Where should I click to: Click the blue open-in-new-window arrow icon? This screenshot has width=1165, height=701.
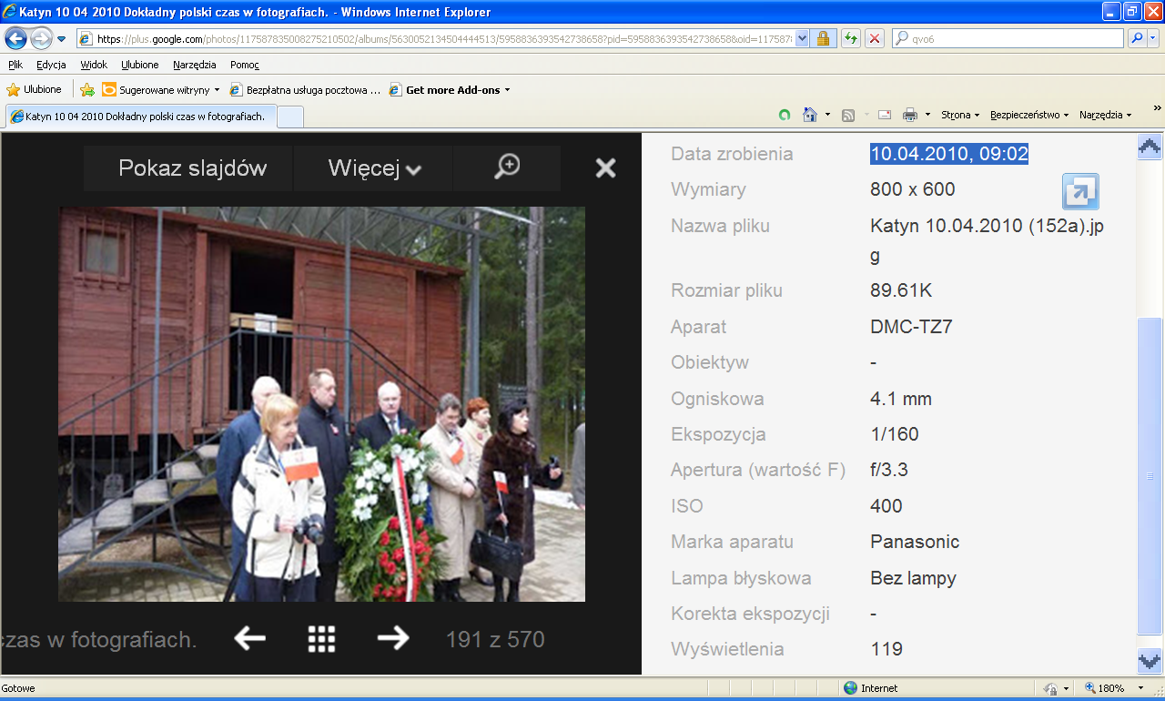click(x=1080, y=191)
